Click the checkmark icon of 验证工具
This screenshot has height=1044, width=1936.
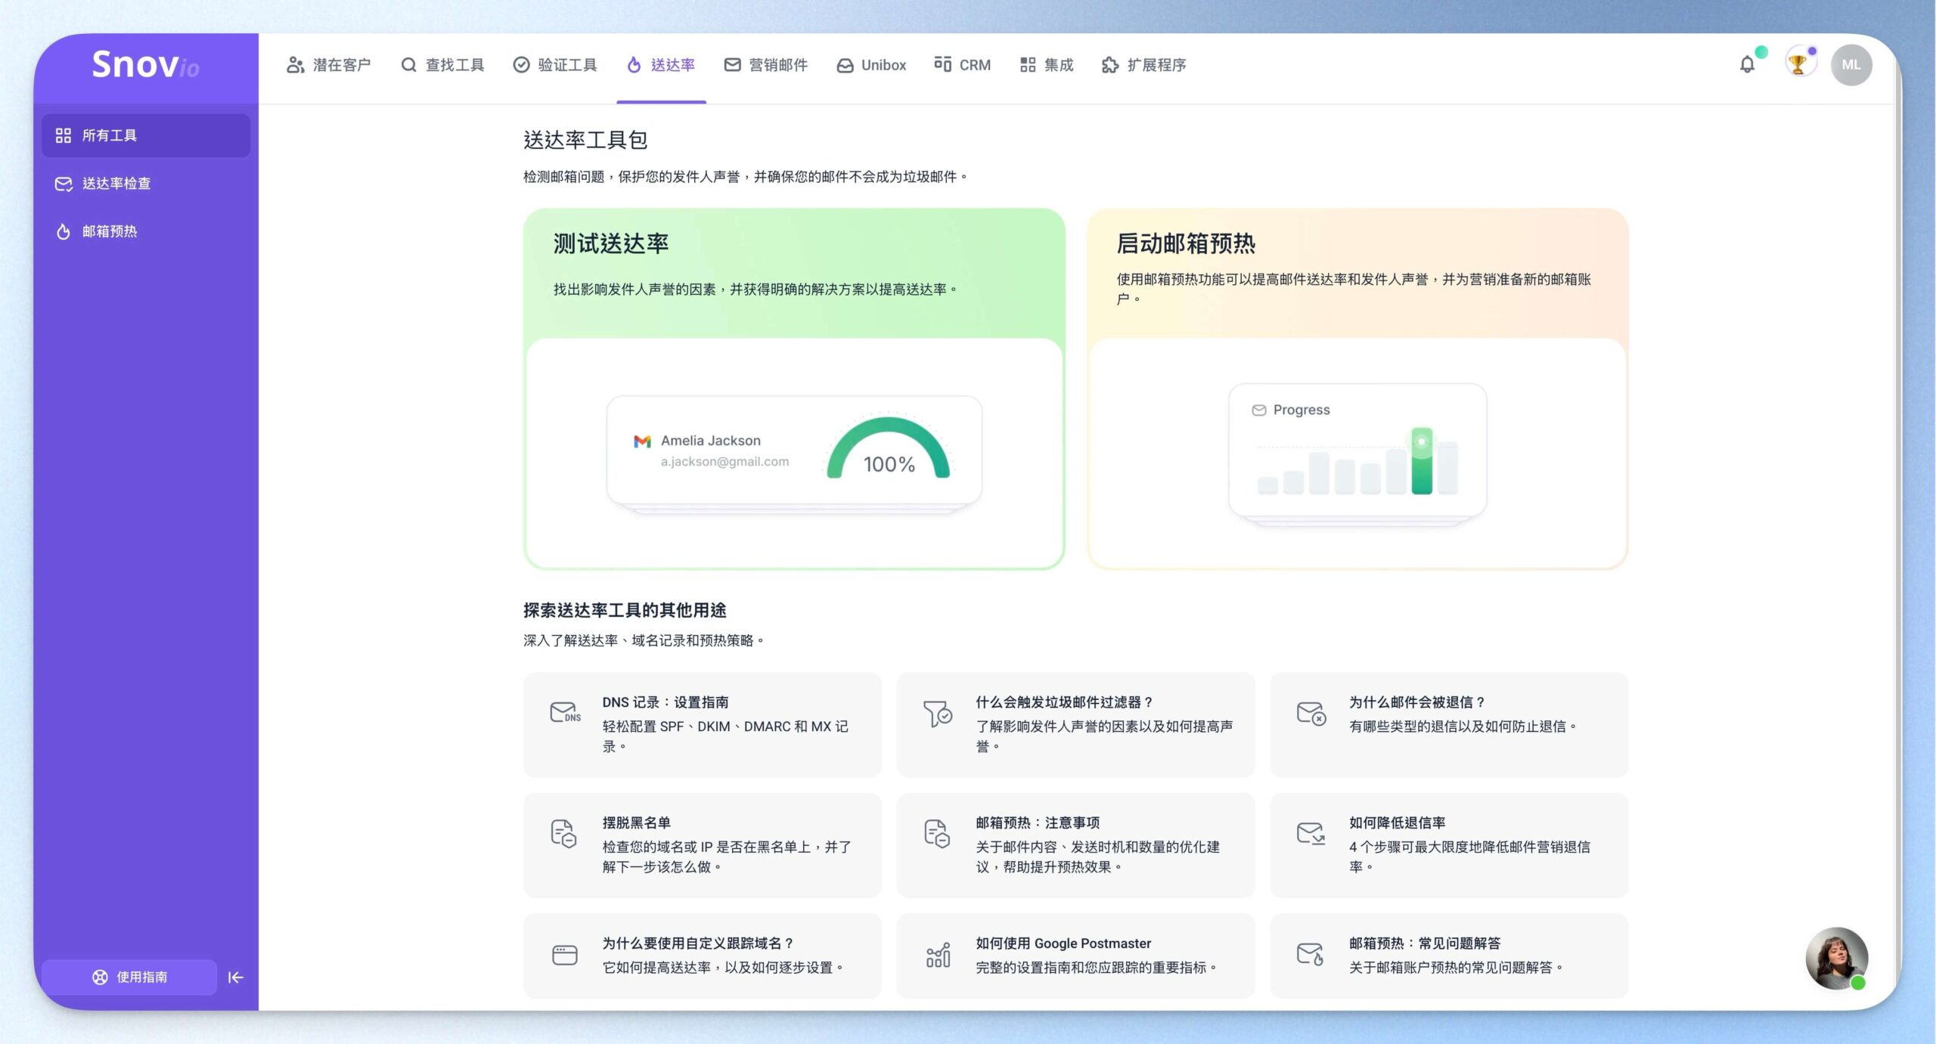point(521,65)
